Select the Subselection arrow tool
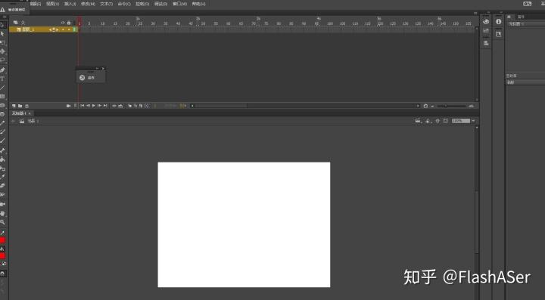This screenshot has height=300, width=545. (2, 34)
